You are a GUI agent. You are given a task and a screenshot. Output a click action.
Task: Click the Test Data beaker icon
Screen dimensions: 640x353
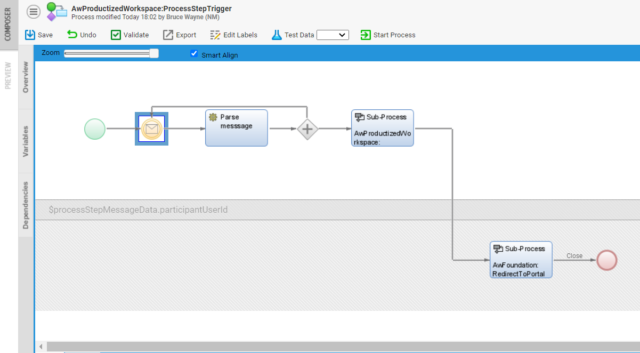277,35
